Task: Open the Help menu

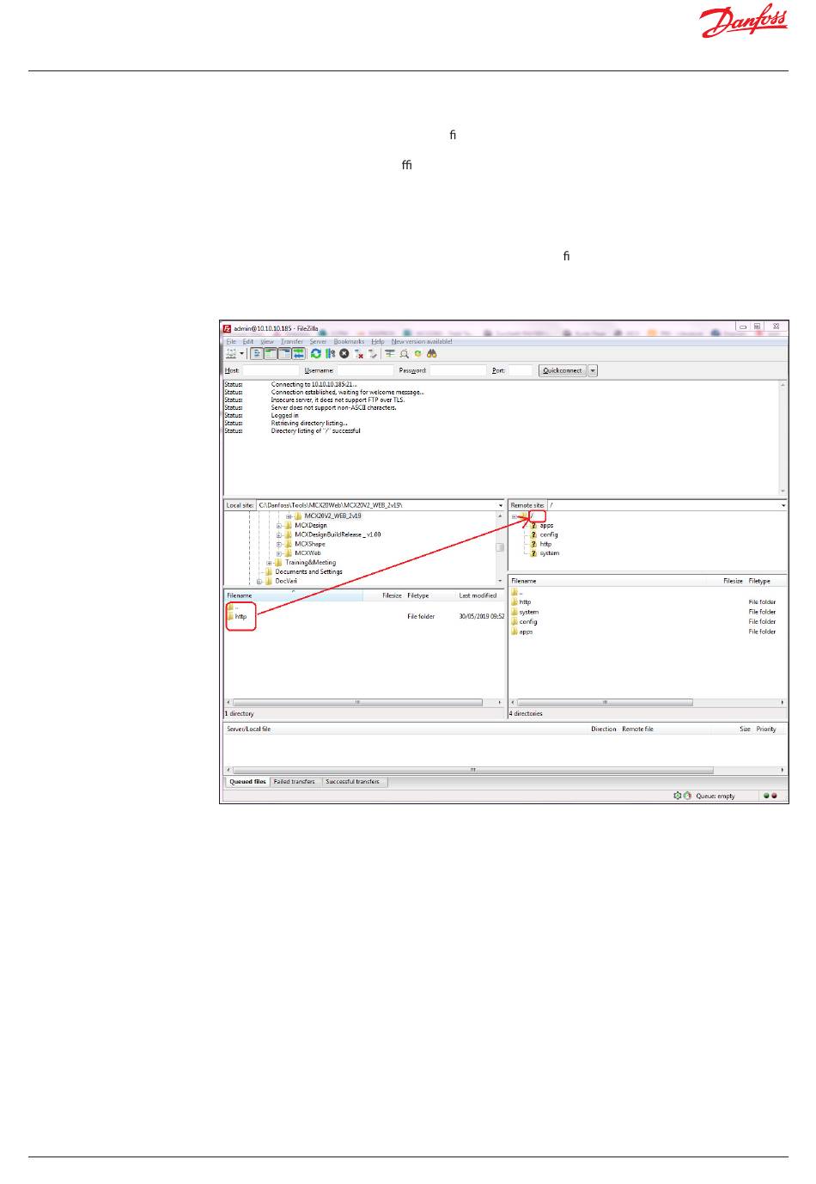Action: (378, 341)
